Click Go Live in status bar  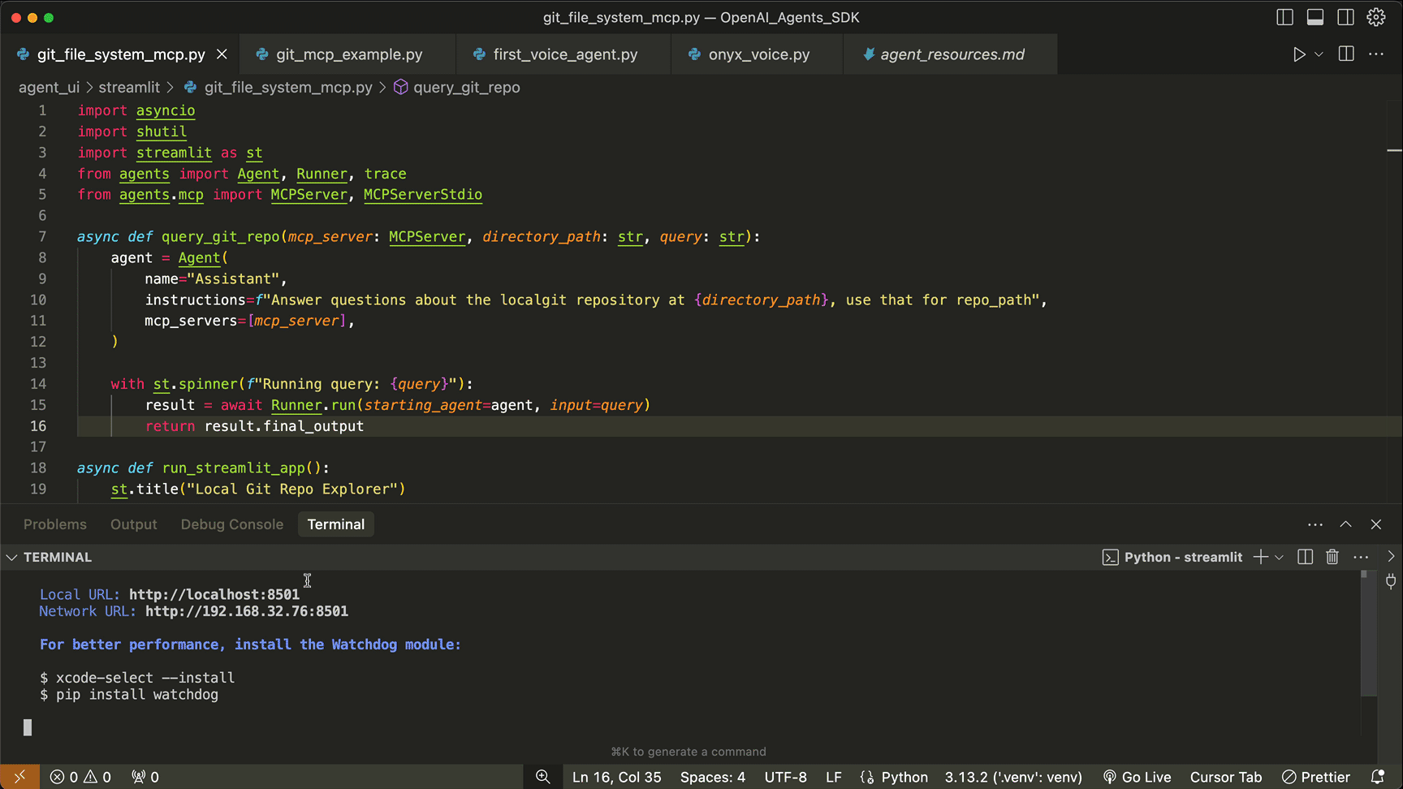pos(1137,777)
